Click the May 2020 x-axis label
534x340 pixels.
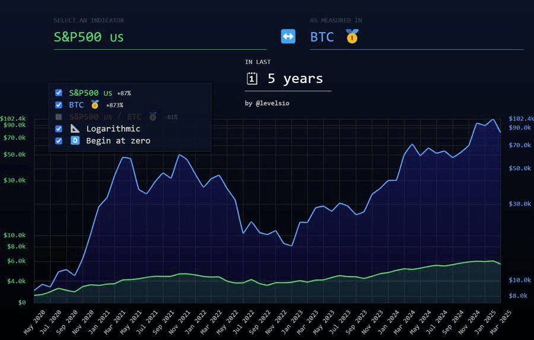[x=34, y=322]
